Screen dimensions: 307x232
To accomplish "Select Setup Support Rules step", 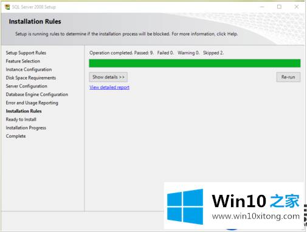I will [x=26, y=53].
